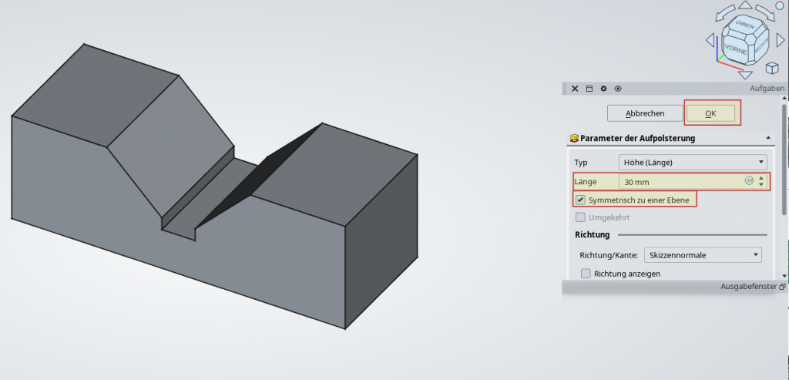Screen dimensions: 789x380
Task: Collapse the 'Parameter der Aufpolsterung' section
Action: (x=768, y=138)
